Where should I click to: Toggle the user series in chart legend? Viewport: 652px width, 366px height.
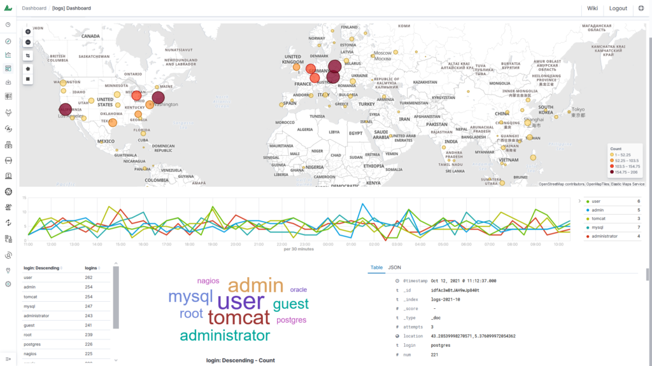(596, 201)
